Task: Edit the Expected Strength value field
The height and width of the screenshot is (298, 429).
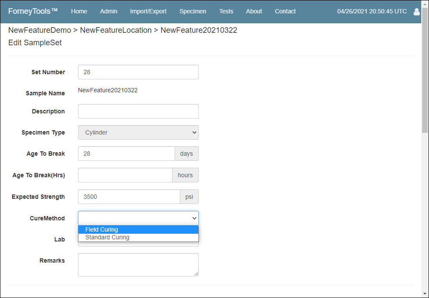Action: click(x=129, y=197)
